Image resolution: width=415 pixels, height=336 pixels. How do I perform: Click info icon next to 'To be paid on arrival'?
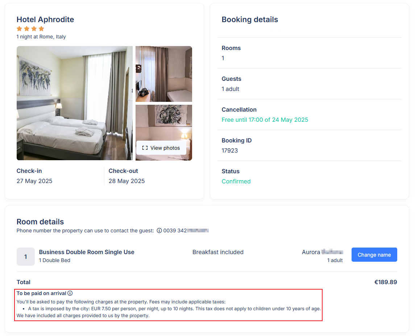click(70, 293)
